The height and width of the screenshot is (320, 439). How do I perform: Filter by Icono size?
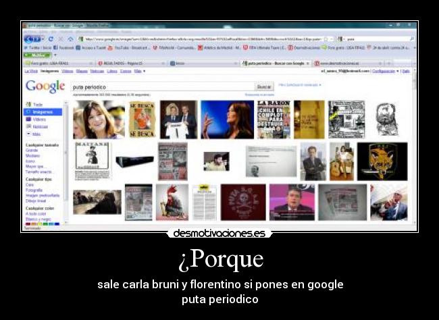coord(30,161)
